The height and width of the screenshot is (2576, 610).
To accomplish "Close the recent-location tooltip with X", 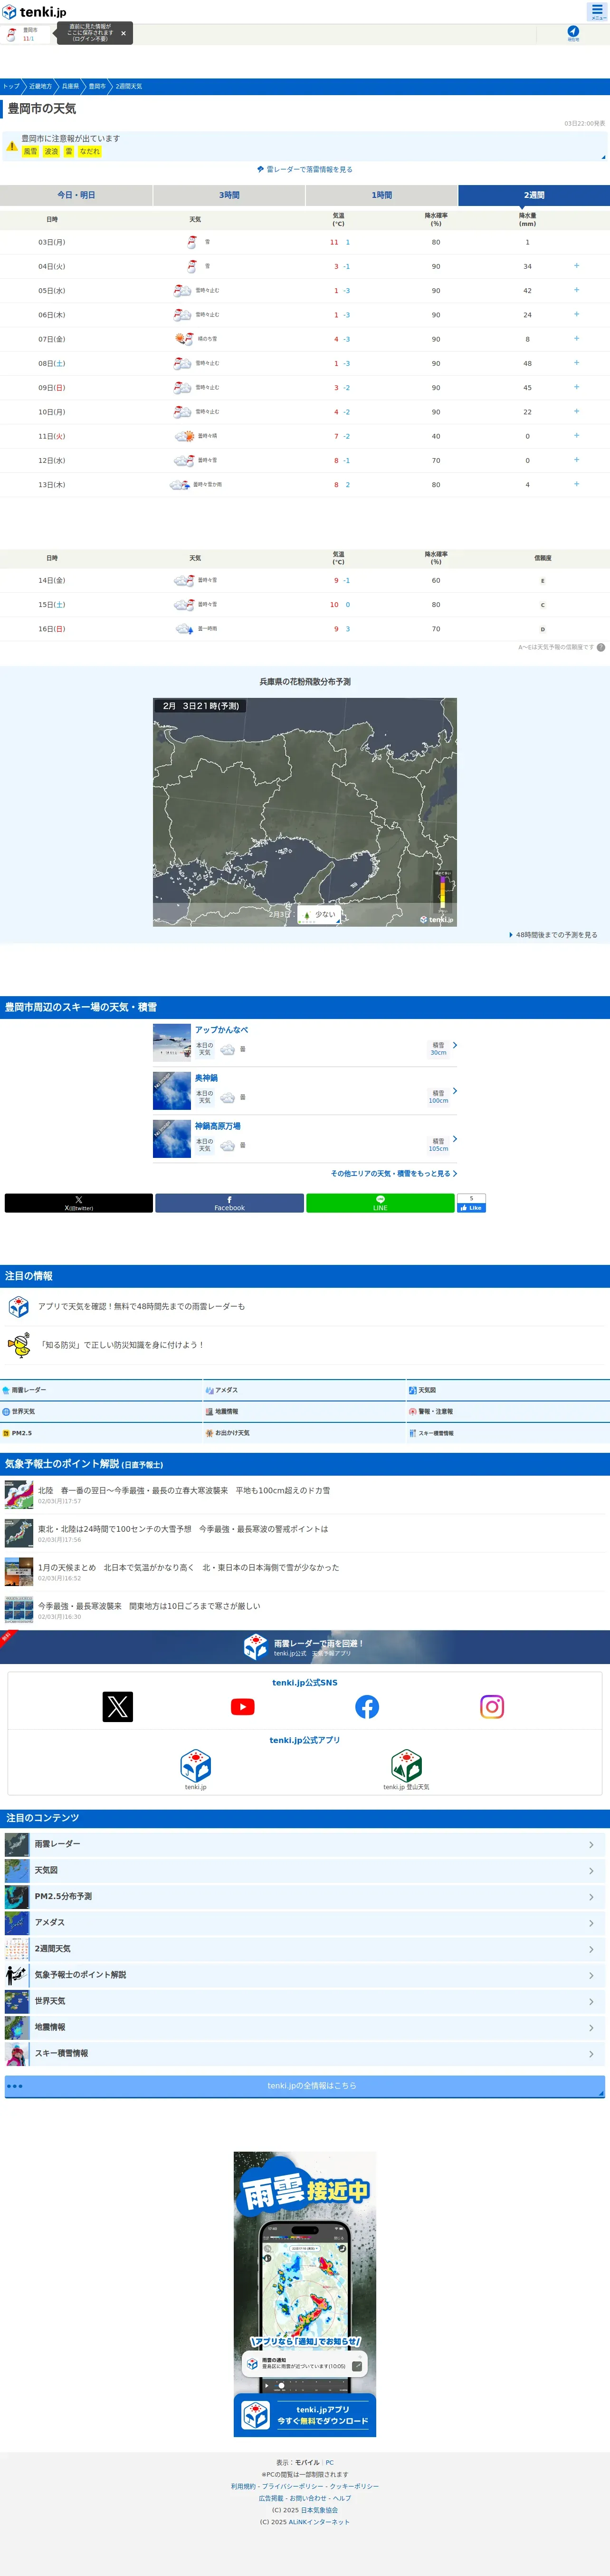I will [124, 33].
